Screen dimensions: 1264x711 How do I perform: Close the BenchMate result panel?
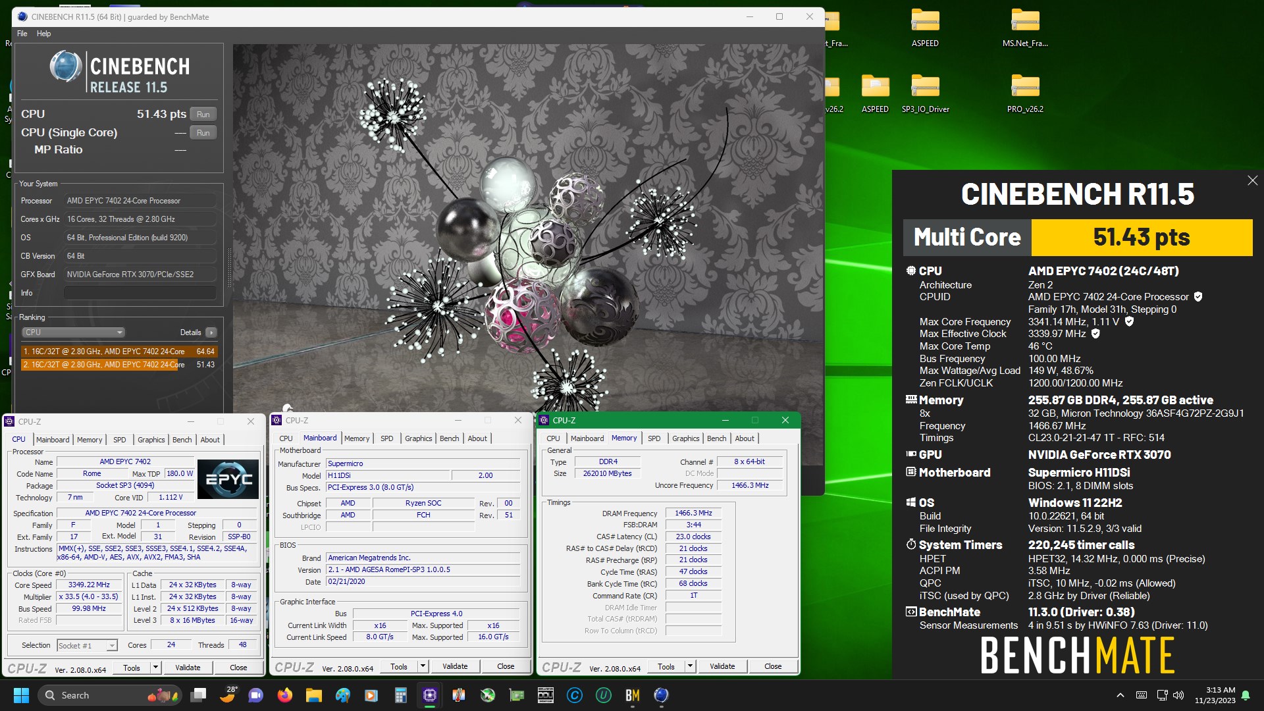pos(1252,180)
